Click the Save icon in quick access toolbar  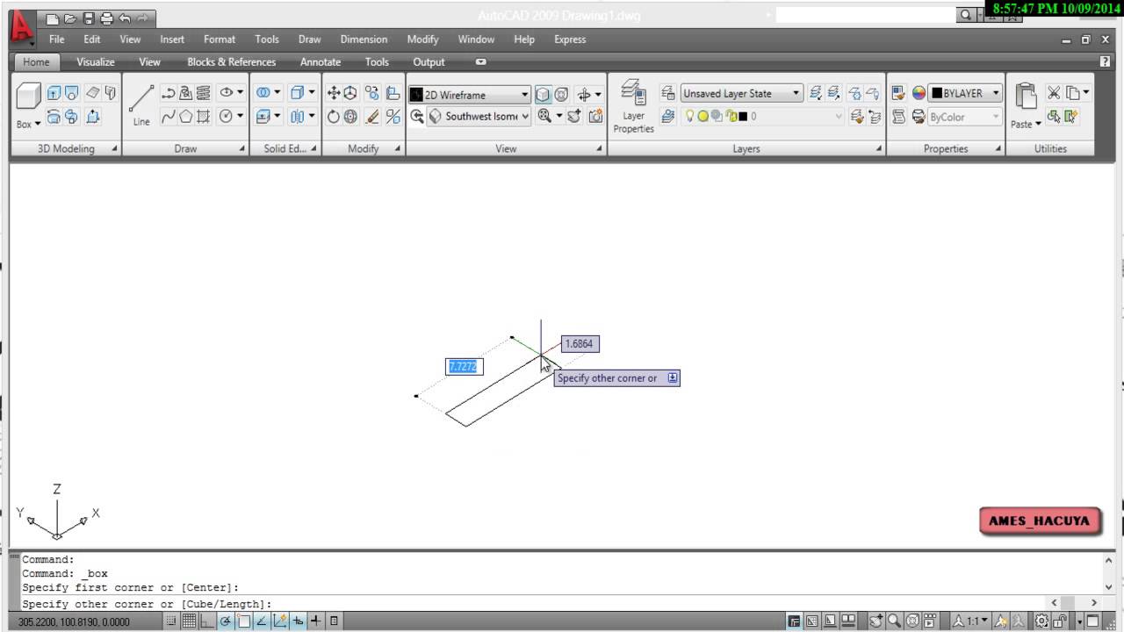tap(88, 18)
